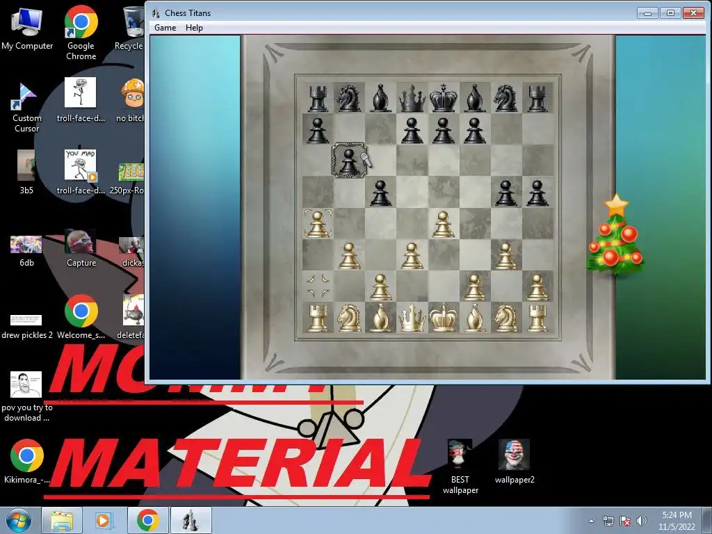Open the clock showing 5:24 PM
The width and height of the screenshot is (712, 534).
pos(677,521)
